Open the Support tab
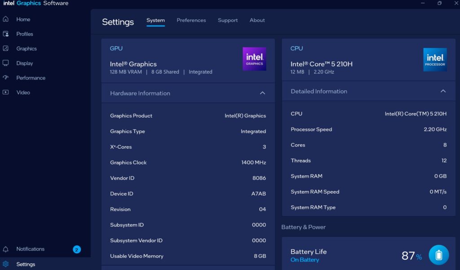The image size is (460, 270). tap(228, 20)
